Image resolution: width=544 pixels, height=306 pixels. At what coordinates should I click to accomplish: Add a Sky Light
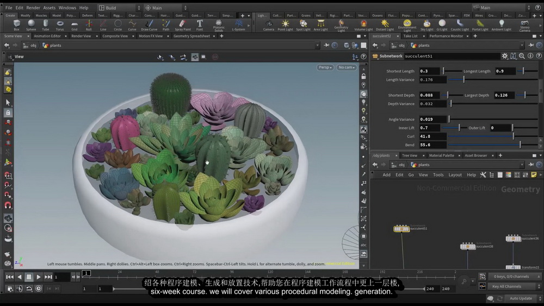[x=426, y=25]
